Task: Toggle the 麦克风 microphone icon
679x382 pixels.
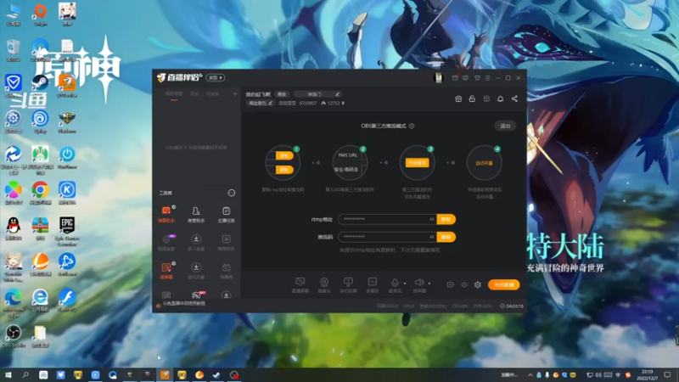Action: coord(395,282)
